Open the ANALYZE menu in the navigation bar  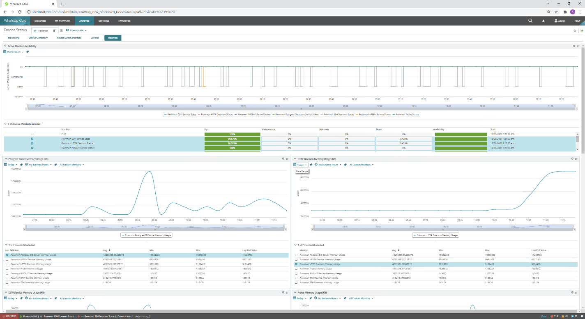pos(84,21)
